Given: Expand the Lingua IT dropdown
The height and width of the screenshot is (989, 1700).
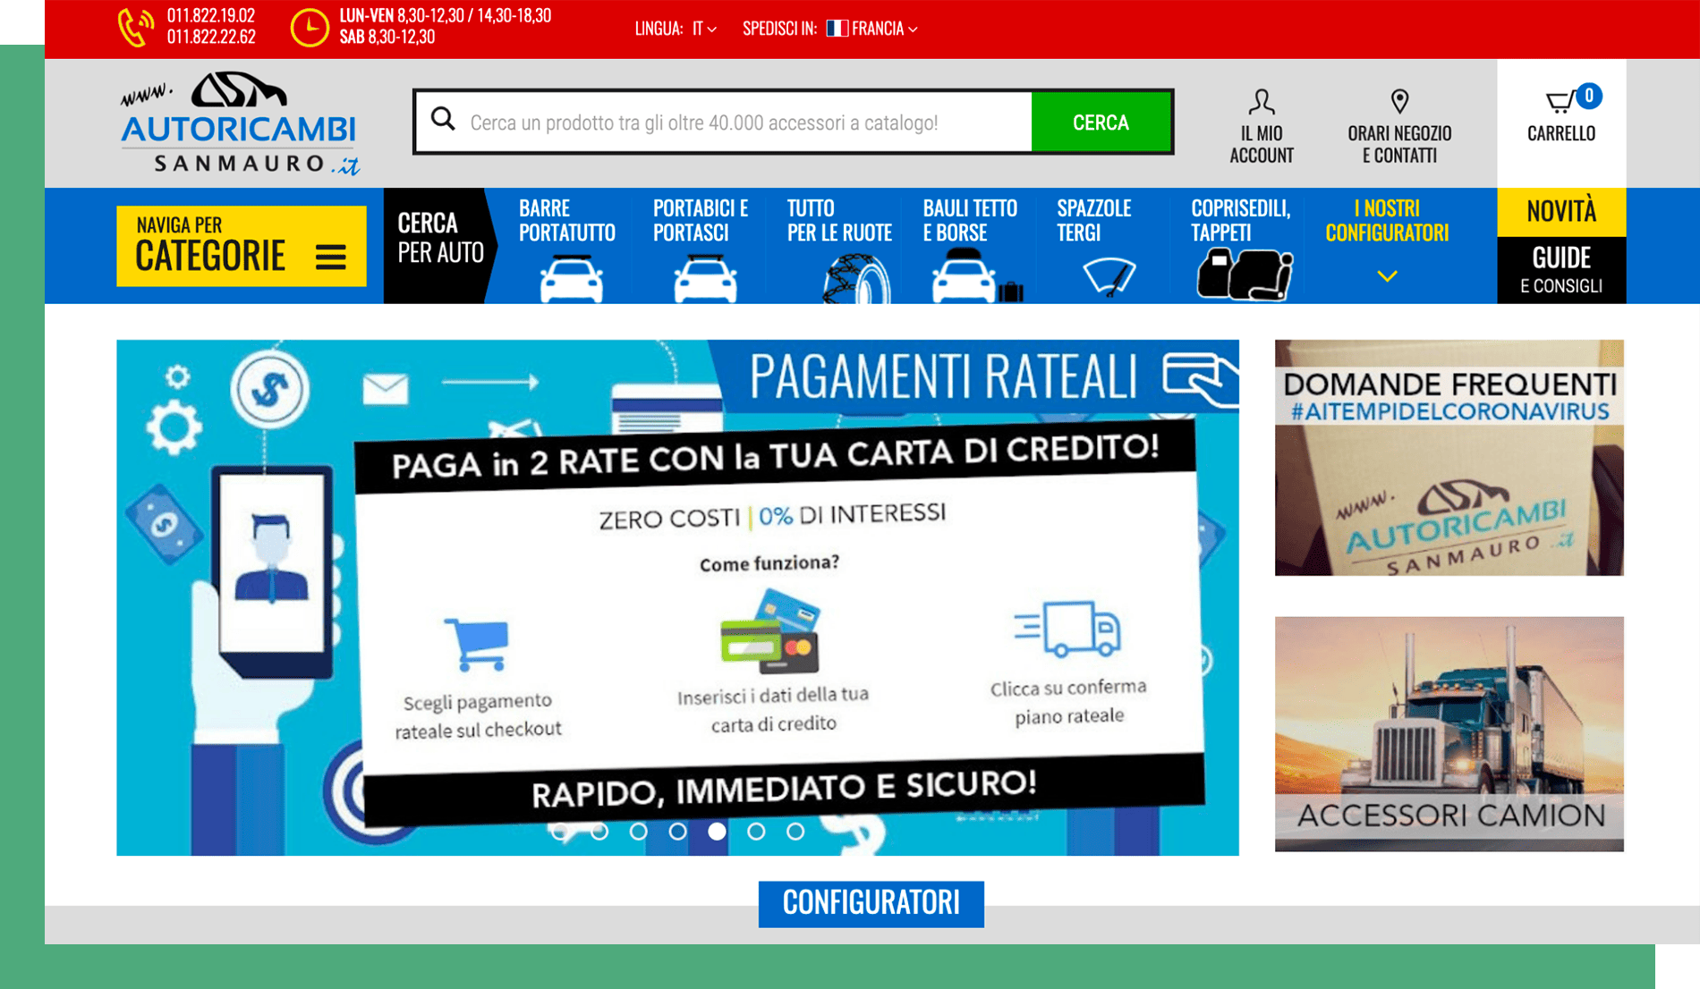Looking at the screenshot, I should pyautogui.click(x=701, y=29).
